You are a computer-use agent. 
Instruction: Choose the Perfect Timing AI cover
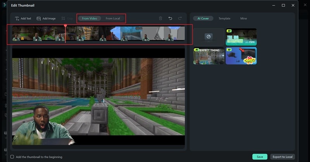(x=208, y=56)
